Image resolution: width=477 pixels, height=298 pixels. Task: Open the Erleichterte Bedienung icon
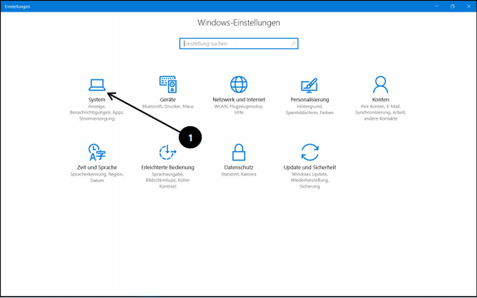coord(167,152)
